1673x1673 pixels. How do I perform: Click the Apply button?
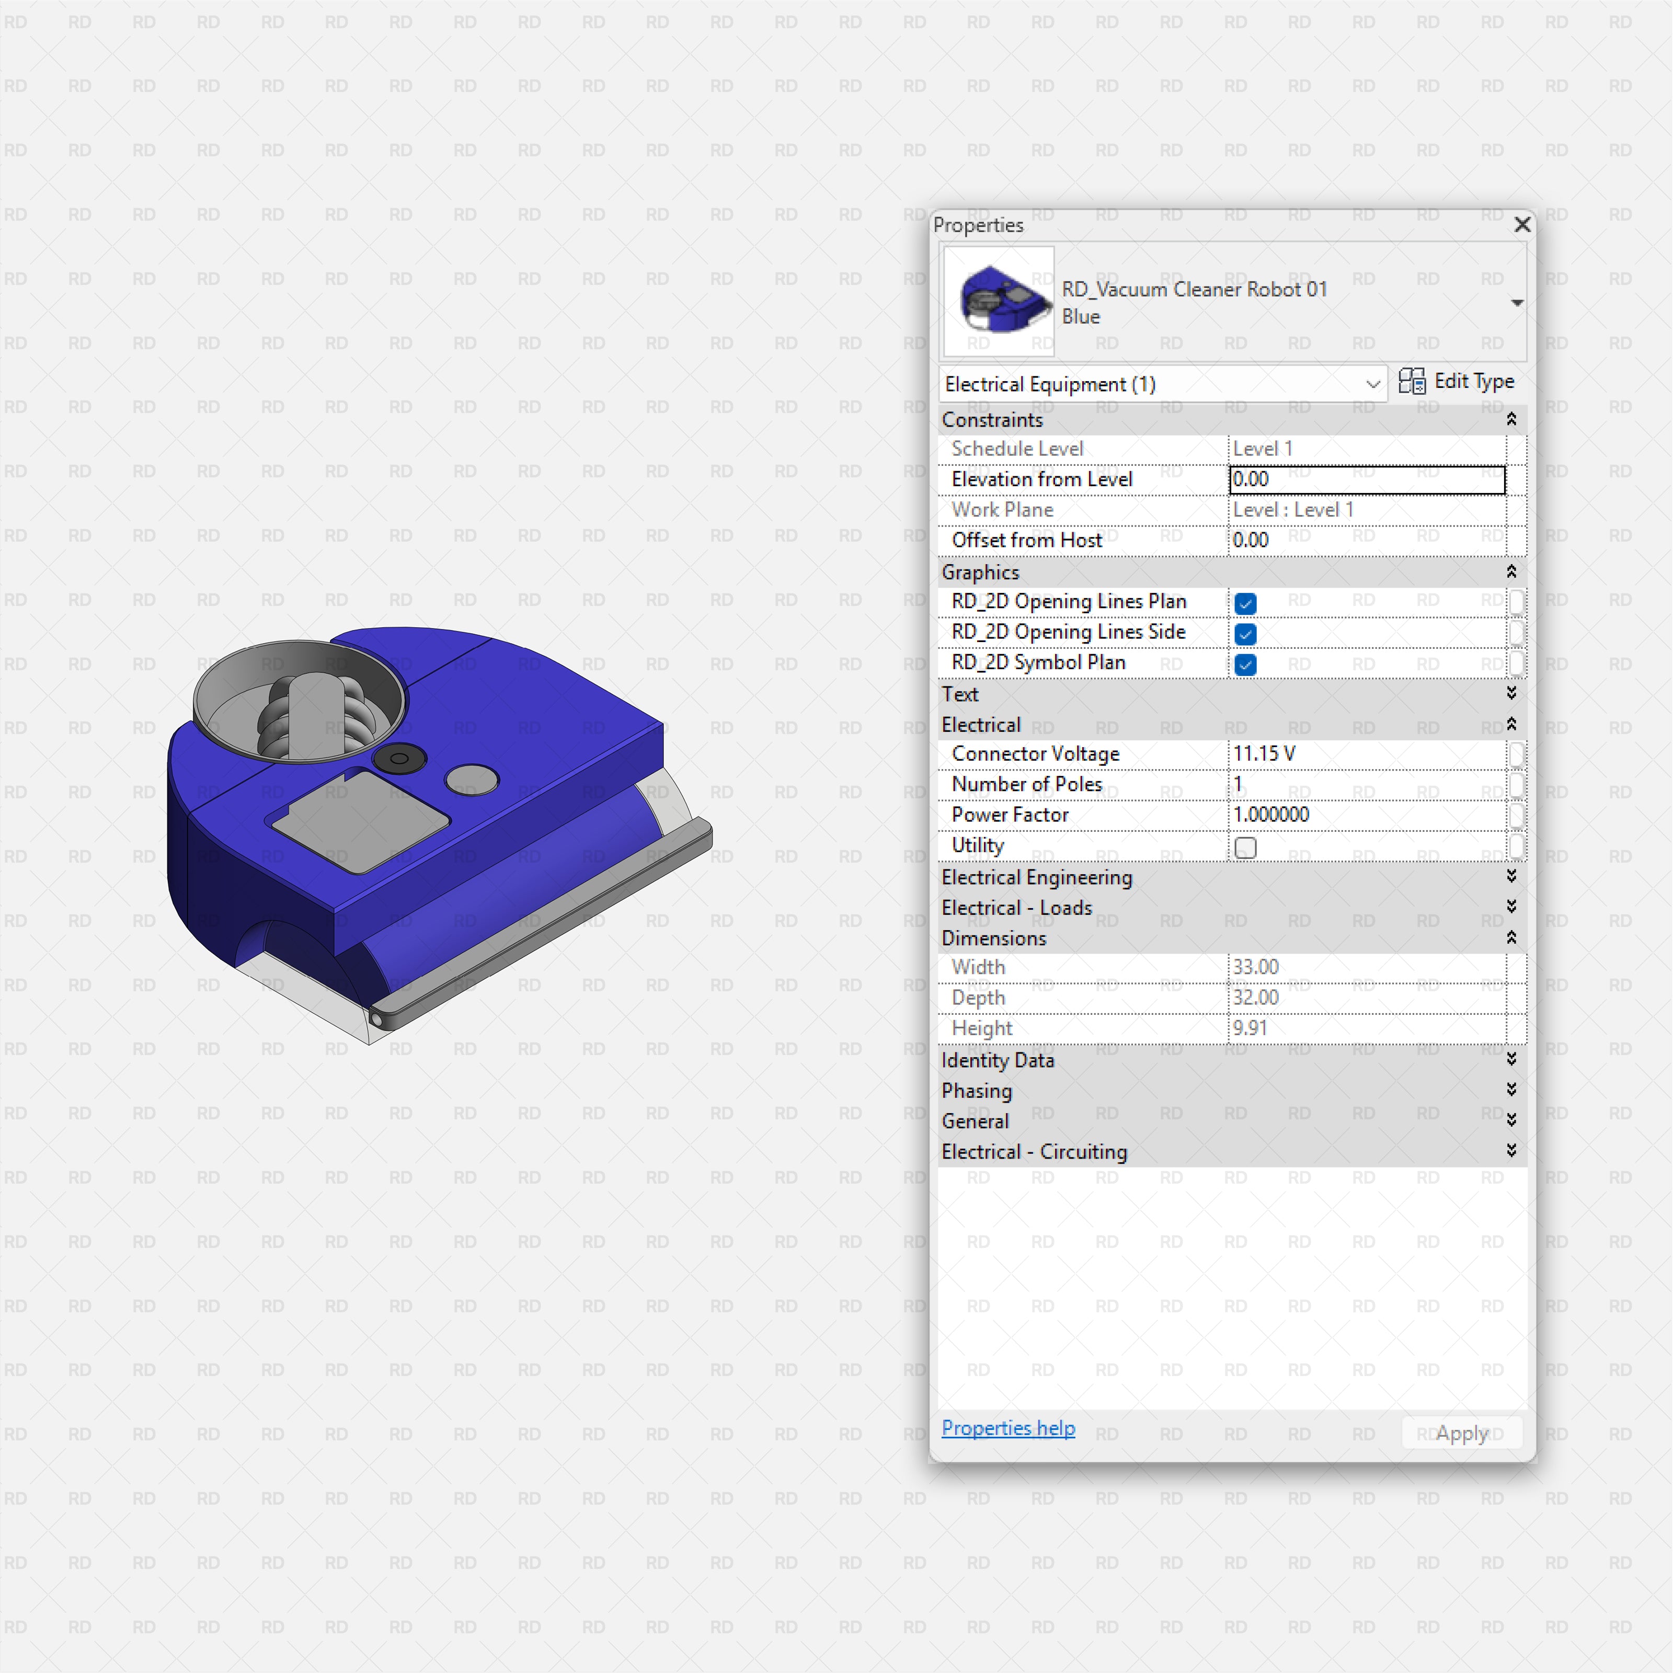point(1461,1433)
